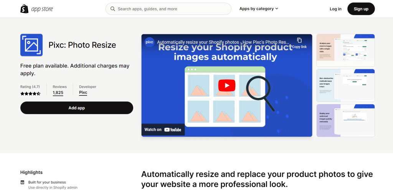Image resolution: width=393 pixels, height=190 pixels.
Task: Click 'Use directly in Shopify admin' text
Action: pyautogui.click(x=53, y=187)
